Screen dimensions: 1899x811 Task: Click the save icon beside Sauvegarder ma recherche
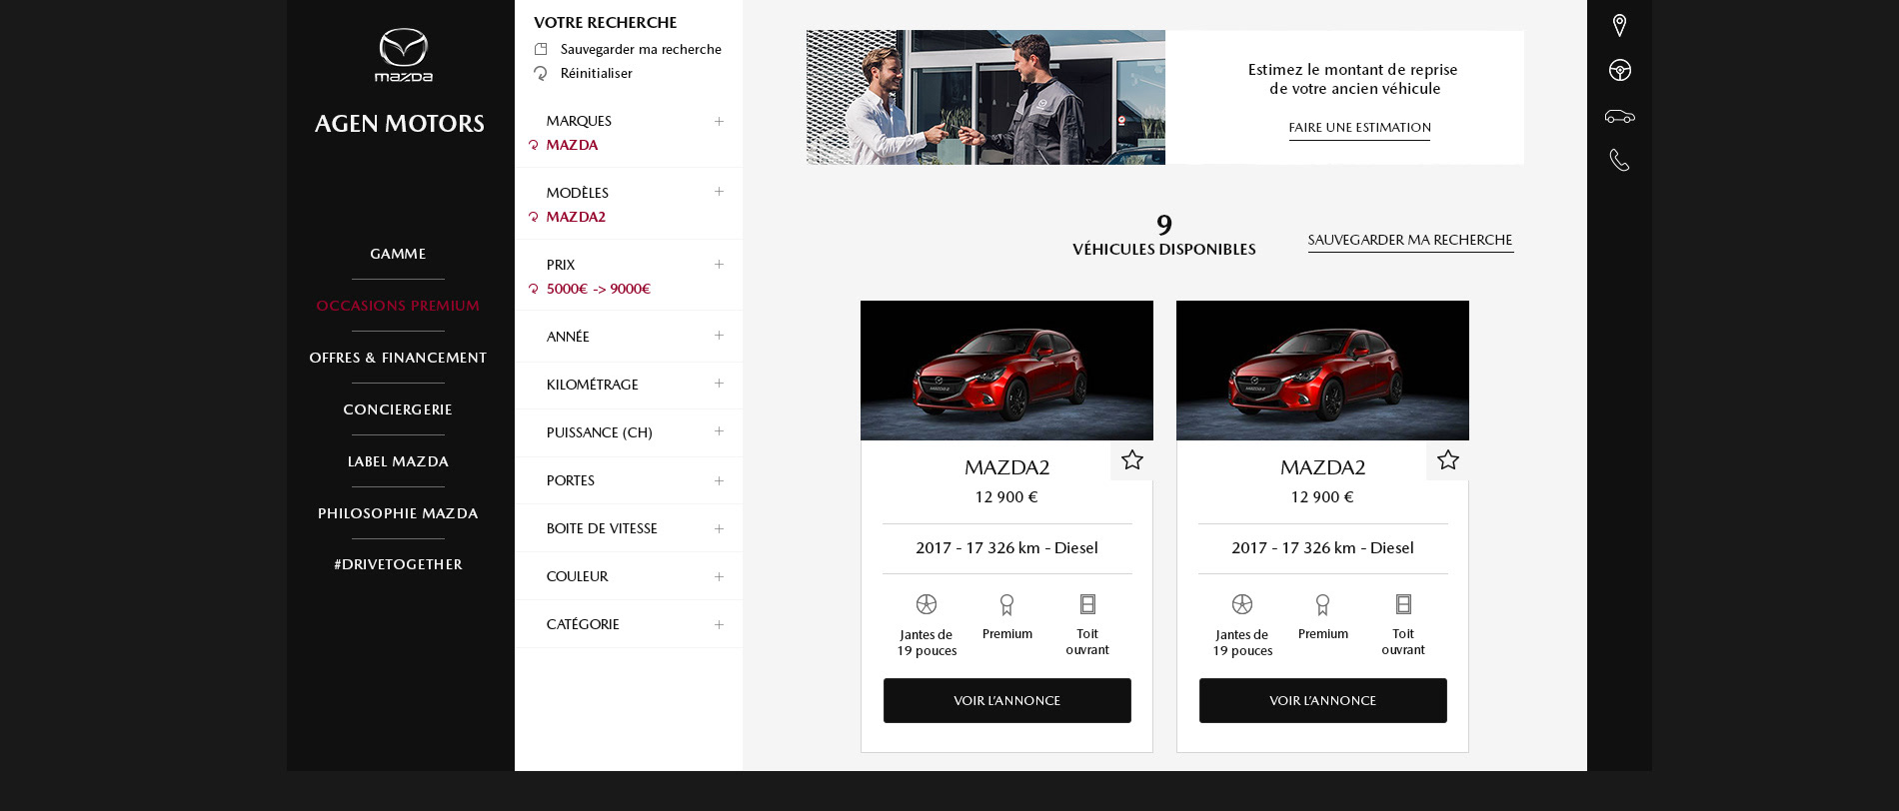541,49
